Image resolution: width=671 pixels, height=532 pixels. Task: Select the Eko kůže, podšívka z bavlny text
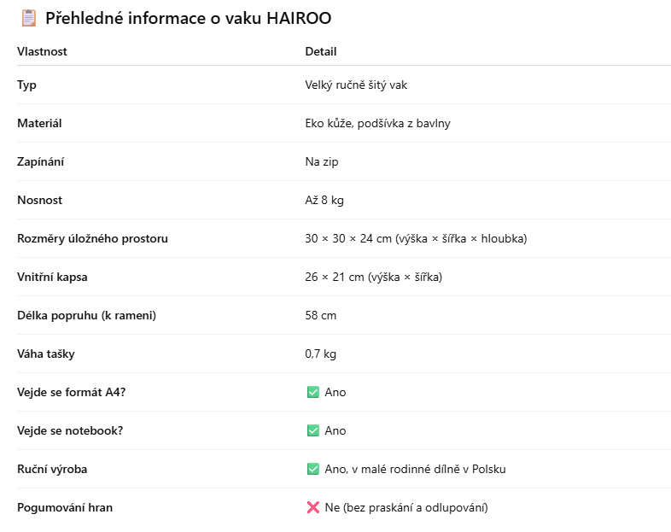[377, 124]
